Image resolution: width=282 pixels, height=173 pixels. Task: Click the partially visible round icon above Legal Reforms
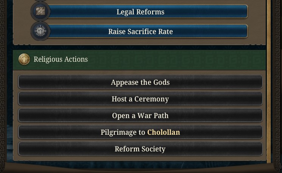point(41,0)
